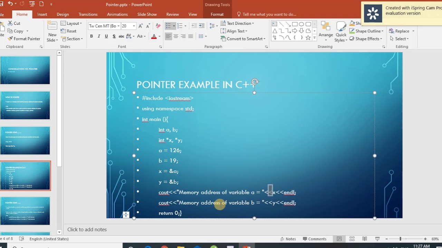Expand Shape Effects dropdown
442x248 pixels.
pos(366,39)
